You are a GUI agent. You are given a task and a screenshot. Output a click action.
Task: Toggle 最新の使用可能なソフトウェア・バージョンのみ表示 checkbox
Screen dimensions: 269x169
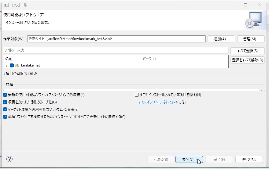5,95
